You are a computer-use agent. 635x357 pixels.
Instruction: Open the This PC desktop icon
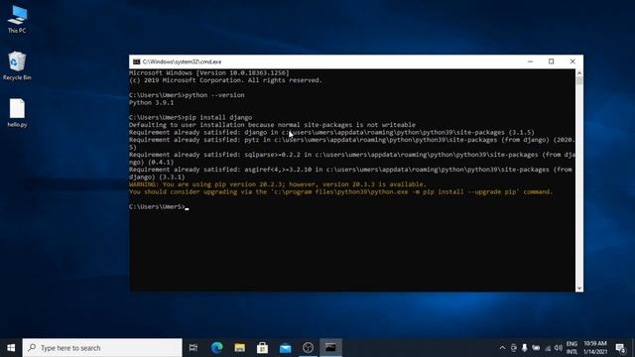[x=17, y=19]
